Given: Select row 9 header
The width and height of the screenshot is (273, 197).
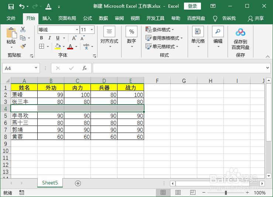Looking at the screenshot, I should tap(6, 144).
